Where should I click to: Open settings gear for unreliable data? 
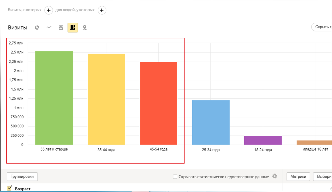274,176
